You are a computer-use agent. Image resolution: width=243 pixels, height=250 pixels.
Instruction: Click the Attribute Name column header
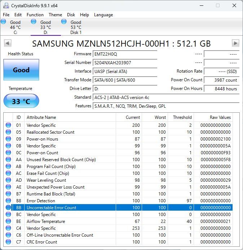(70, 117)
